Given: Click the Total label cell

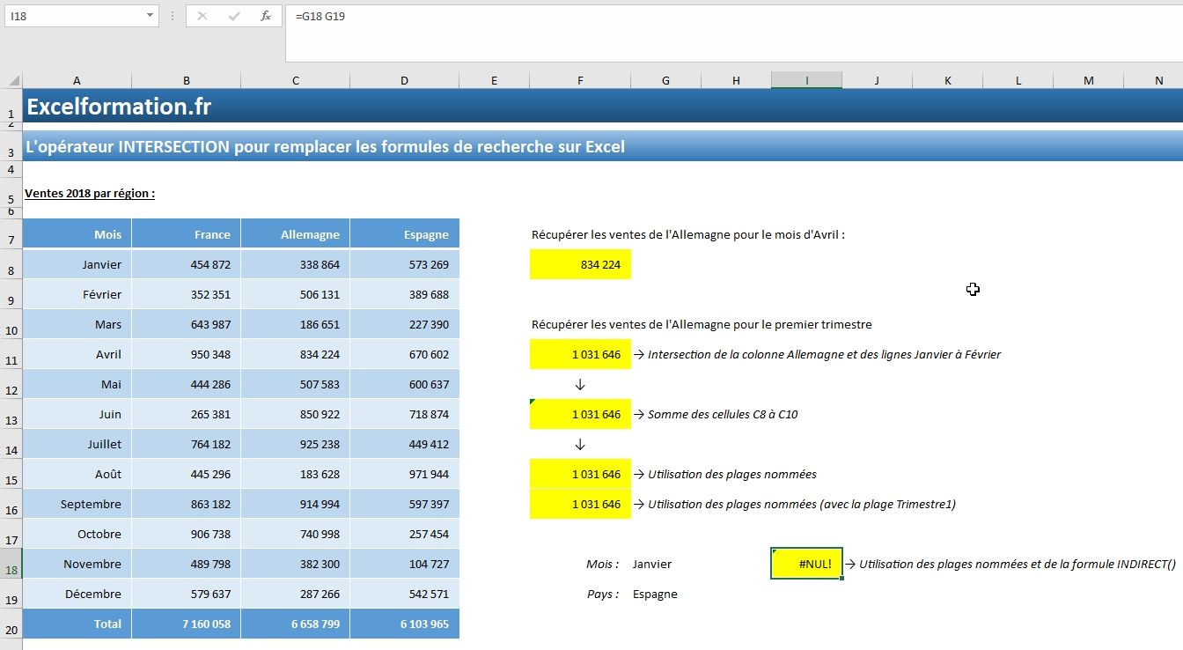Looking at the screenshot, I should click(77, 624).
